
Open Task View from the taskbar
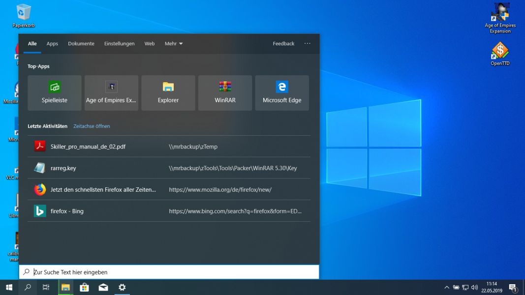pyautogui.click(x=46, y=287)
